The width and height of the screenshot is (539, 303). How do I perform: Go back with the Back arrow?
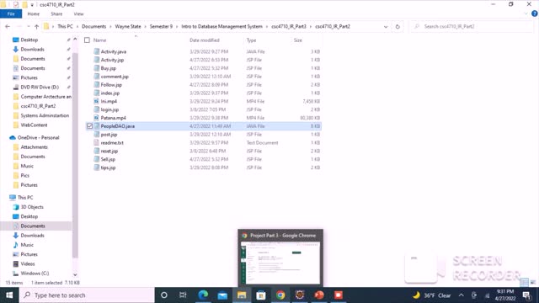point(8,26)
